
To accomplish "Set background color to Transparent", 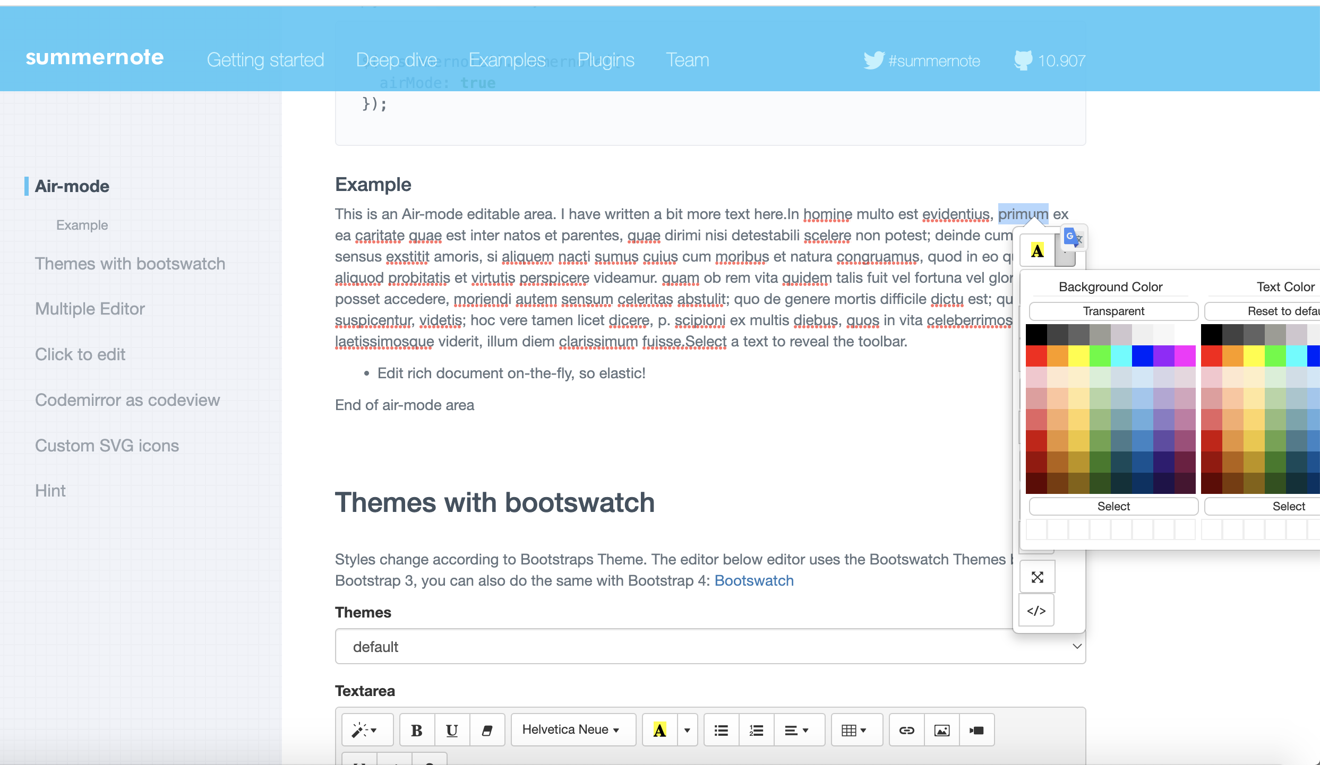I will click(x=1113, y=311).
